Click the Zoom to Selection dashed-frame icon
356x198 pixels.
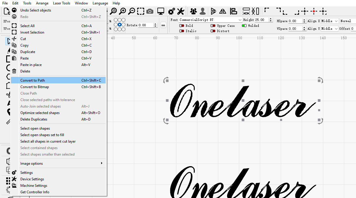coord(141,11)
